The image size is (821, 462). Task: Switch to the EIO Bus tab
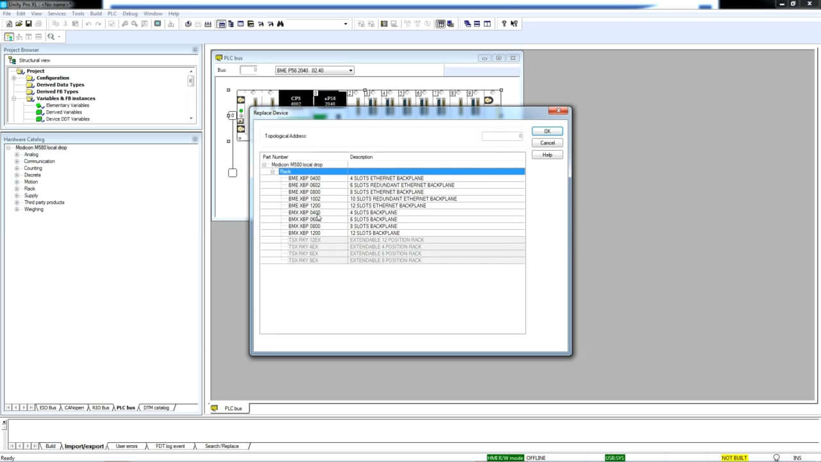tap(48, 407)
